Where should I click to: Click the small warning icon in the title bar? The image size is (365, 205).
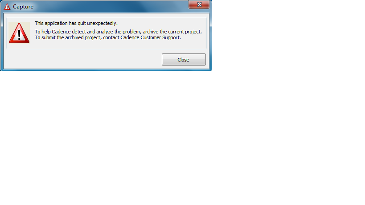[x=7, y=7]
